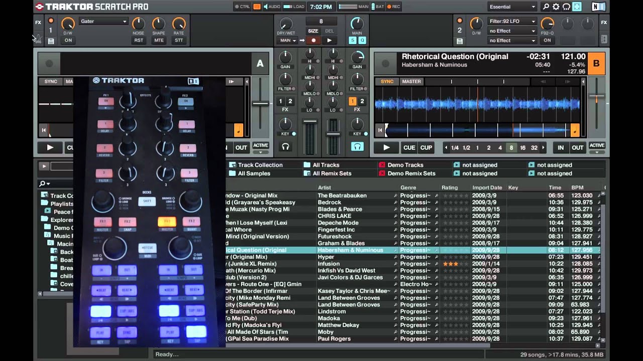Open Preferences with the gear icon
Image resolution: width=643 pixels, height=361 pixels.
(556, 7)
